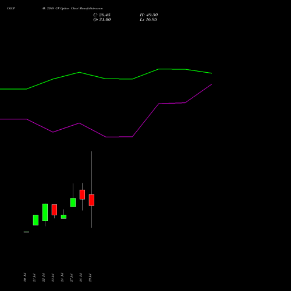Select the 20 Jul date label
Screen dimensions: 291x291
(x=25, y=277)
